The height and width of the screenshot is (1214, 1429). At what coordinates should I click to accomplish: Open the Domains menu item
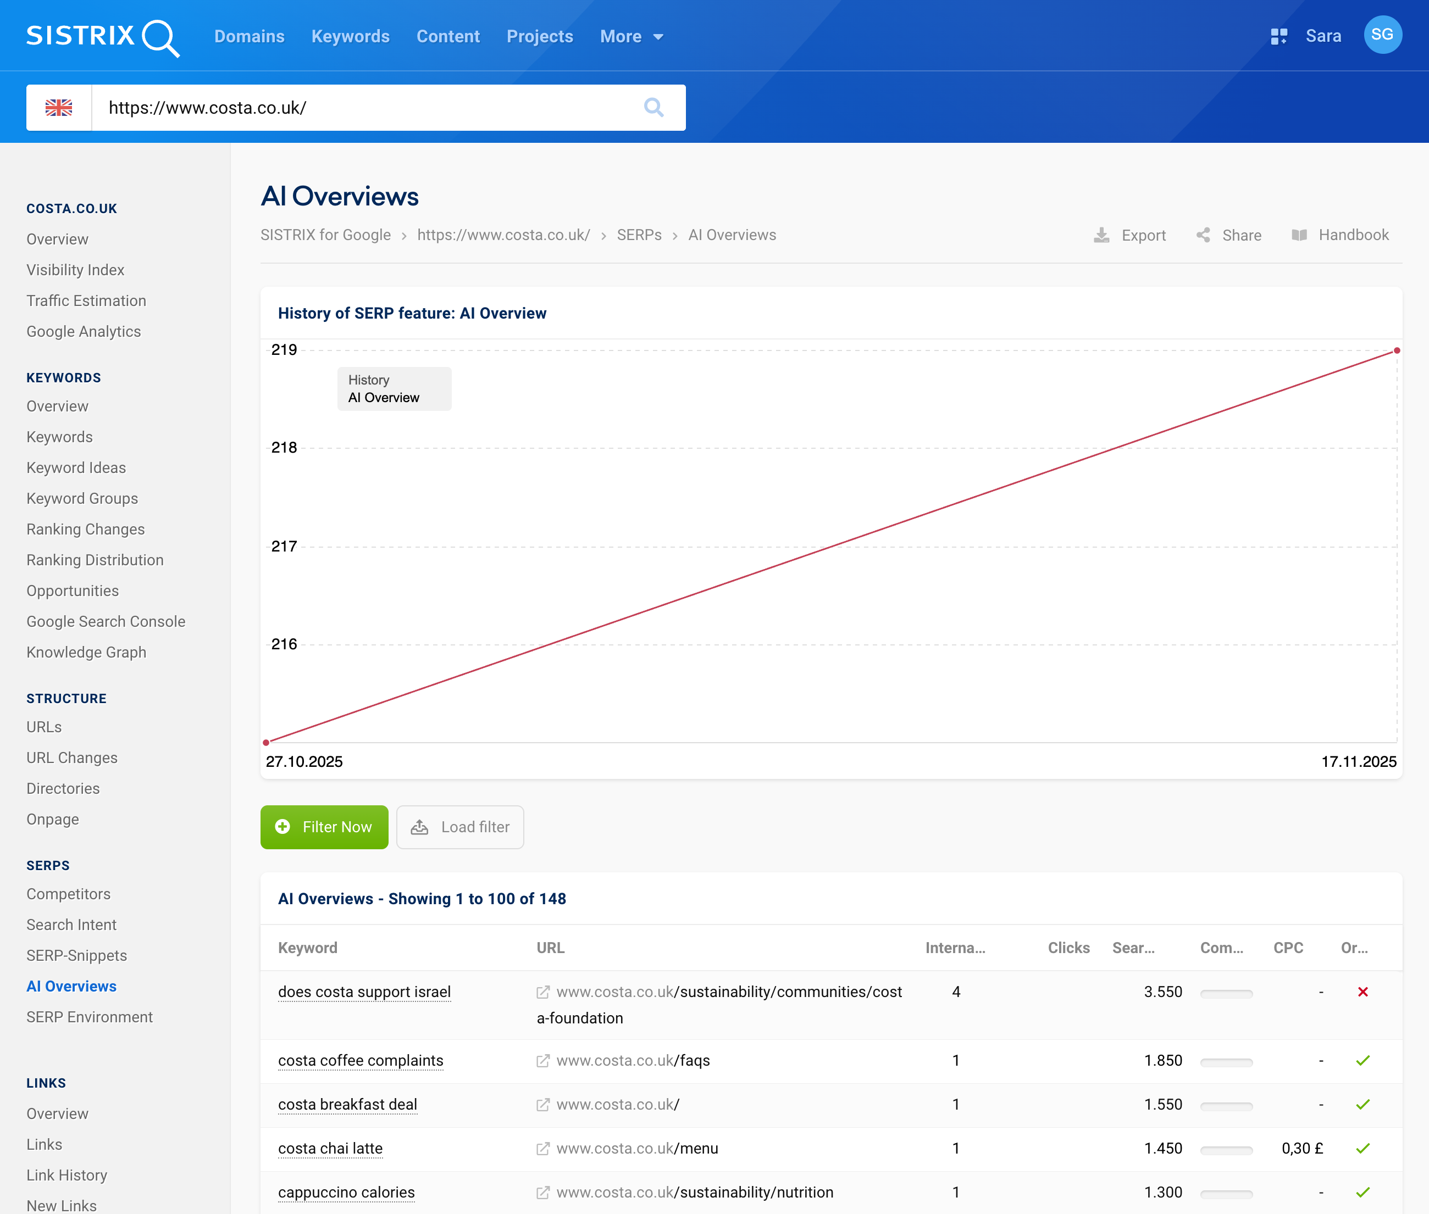pyautogui.click(x=250, y=36)
